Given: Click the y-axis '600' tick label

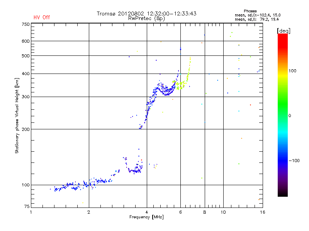Looking at the screenshot, I should pyautogui.click(x=26, y=41).
